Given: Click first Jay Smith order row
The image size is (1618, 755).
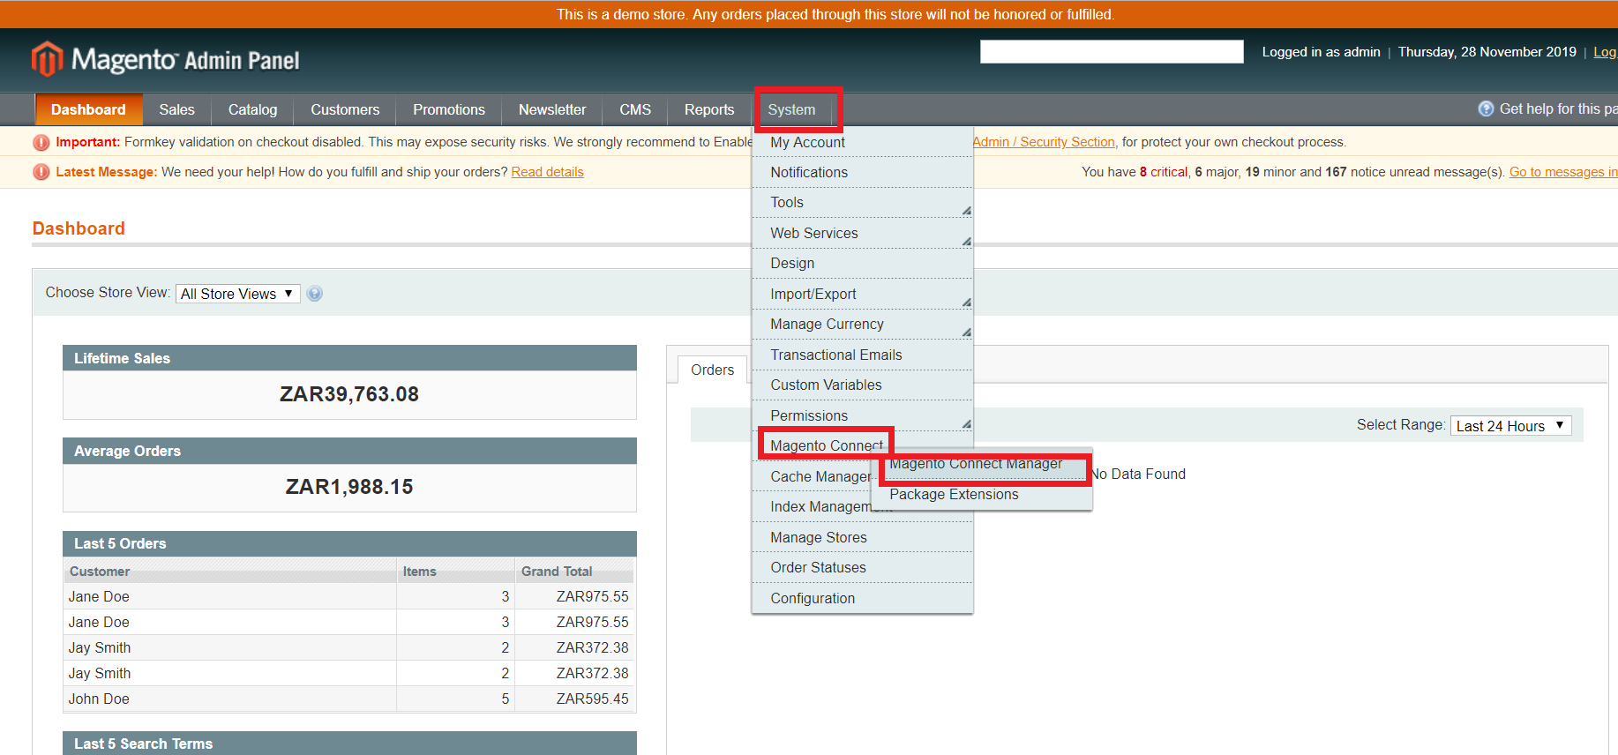Looking at the screenshot, I should 348,647.
